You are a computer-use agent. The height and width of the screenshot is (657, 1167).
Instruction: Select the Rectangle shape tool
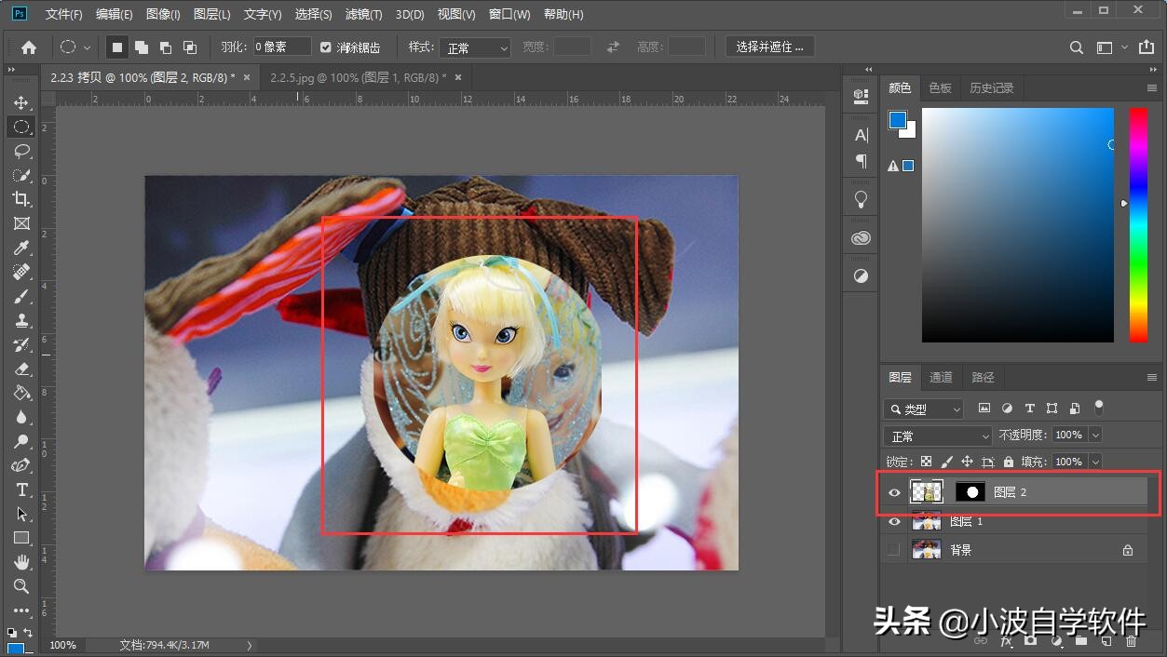(x=21, y=538)
